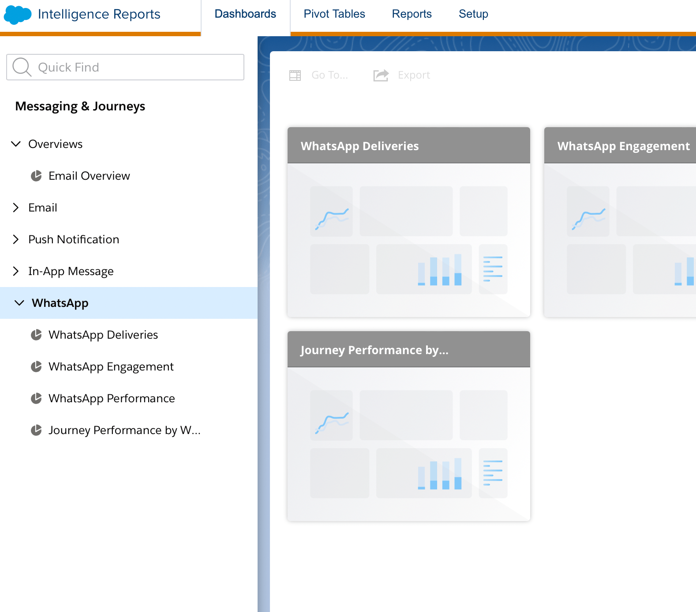
Task: Click the Email Overview pie icon
Action: (x=36, y=176)
